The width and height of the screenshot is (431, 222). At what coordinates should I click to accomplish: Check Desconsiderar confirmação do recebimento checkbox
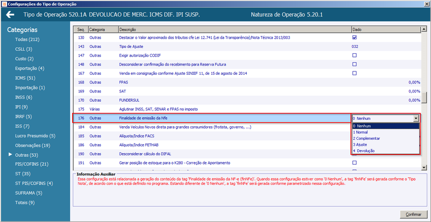coord(354,64)
